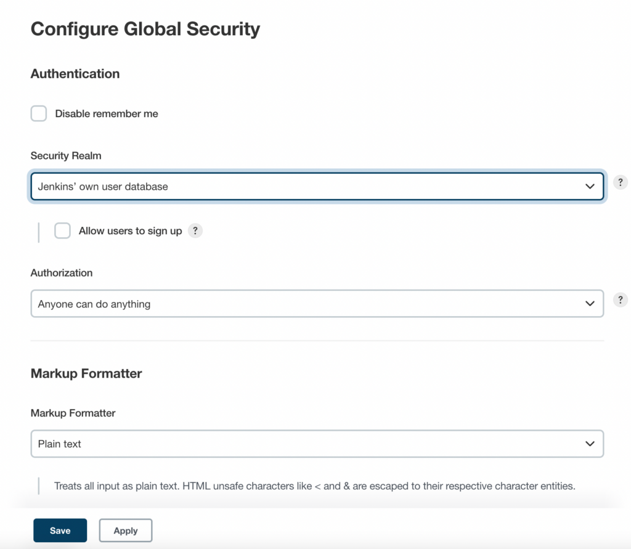The height and width of the screenshot is (549, 631).
Task: Check Allow users to sign up
Action: pos(62,230)
